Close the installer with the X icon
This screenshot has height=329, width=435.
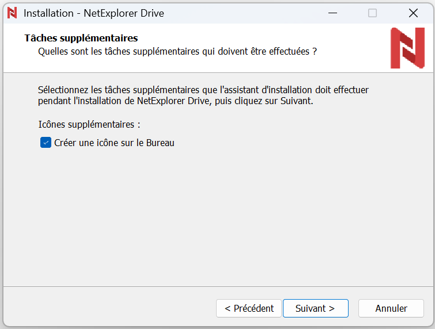coord(413,13)
